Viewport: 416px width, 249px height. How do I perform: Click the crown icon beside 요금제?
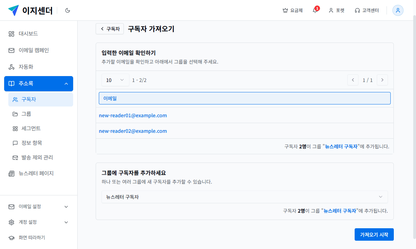point(285,10)
